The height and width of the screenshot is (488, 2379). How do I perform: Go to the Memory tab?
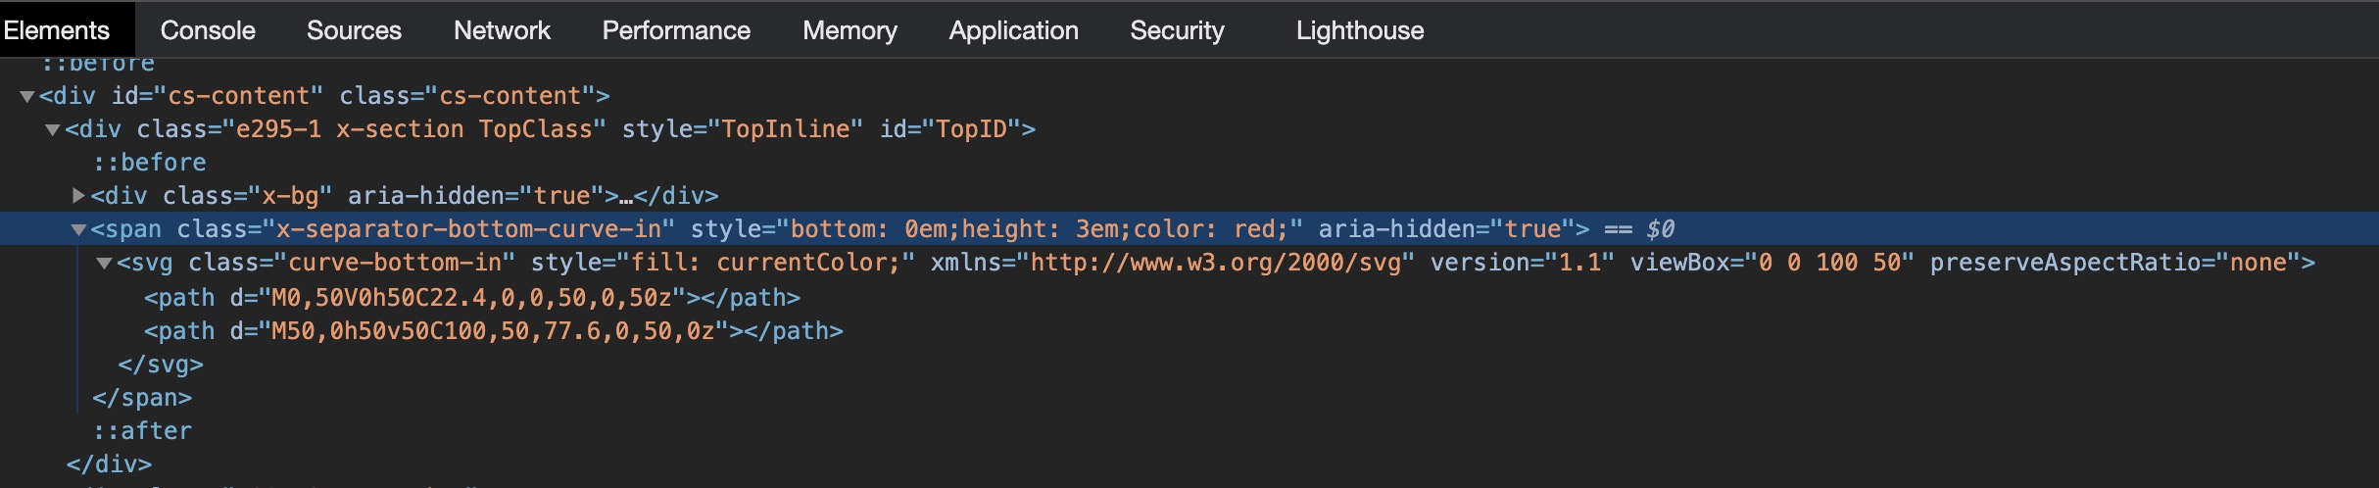pos(850,30)
